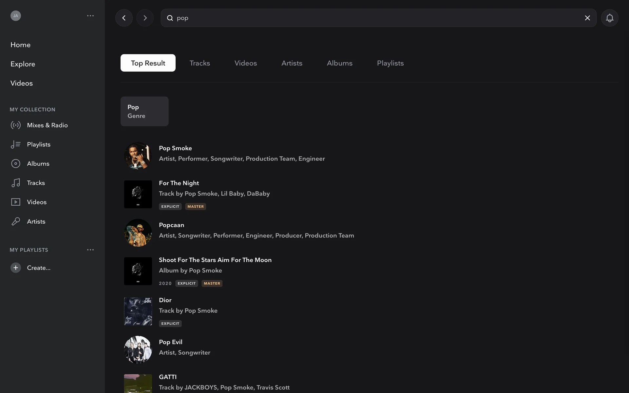The height and width of the screenshot is (393, 629).
Task: Clear the search field with X
Action: (x=587, y=18)
